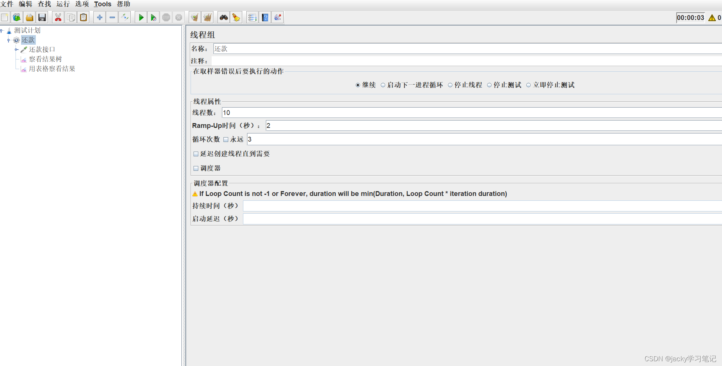This screenshot has width=722, height=366.
Task: Open the 文件 menu
Action: [7, 4]
